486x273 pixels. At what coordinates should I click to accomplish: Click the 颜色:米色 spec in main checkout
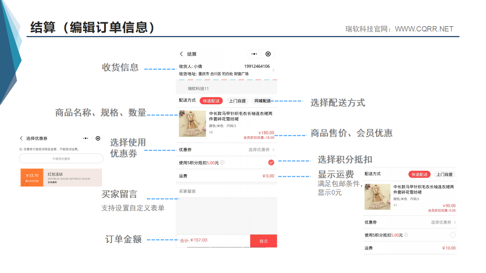point(216,126)
